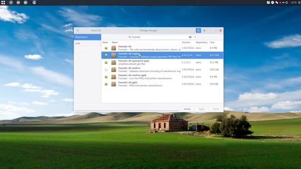Select foomatic-db-nonfree package name

[x=129, y=68]
